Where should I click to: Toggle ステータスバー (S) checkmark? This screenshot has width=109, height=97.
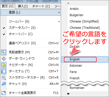pos(4,28)
